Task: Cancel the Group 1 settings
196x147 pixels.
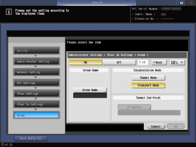Action: click(x=156, y=127)
